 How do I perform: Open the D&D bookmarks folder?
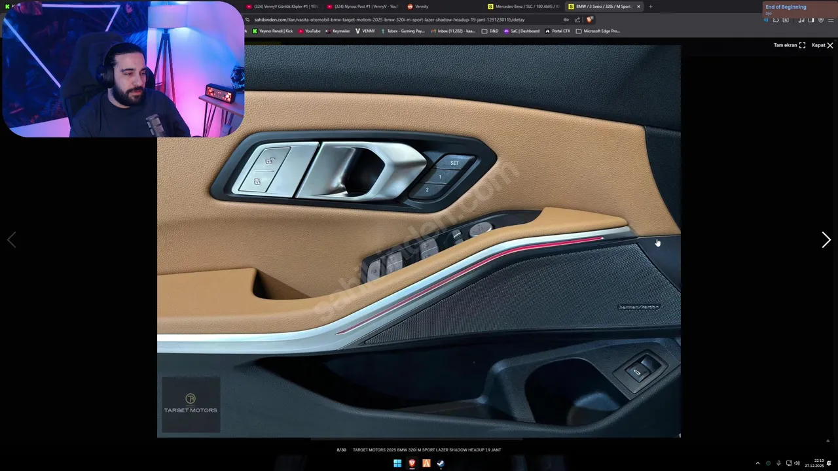[490, 31]
